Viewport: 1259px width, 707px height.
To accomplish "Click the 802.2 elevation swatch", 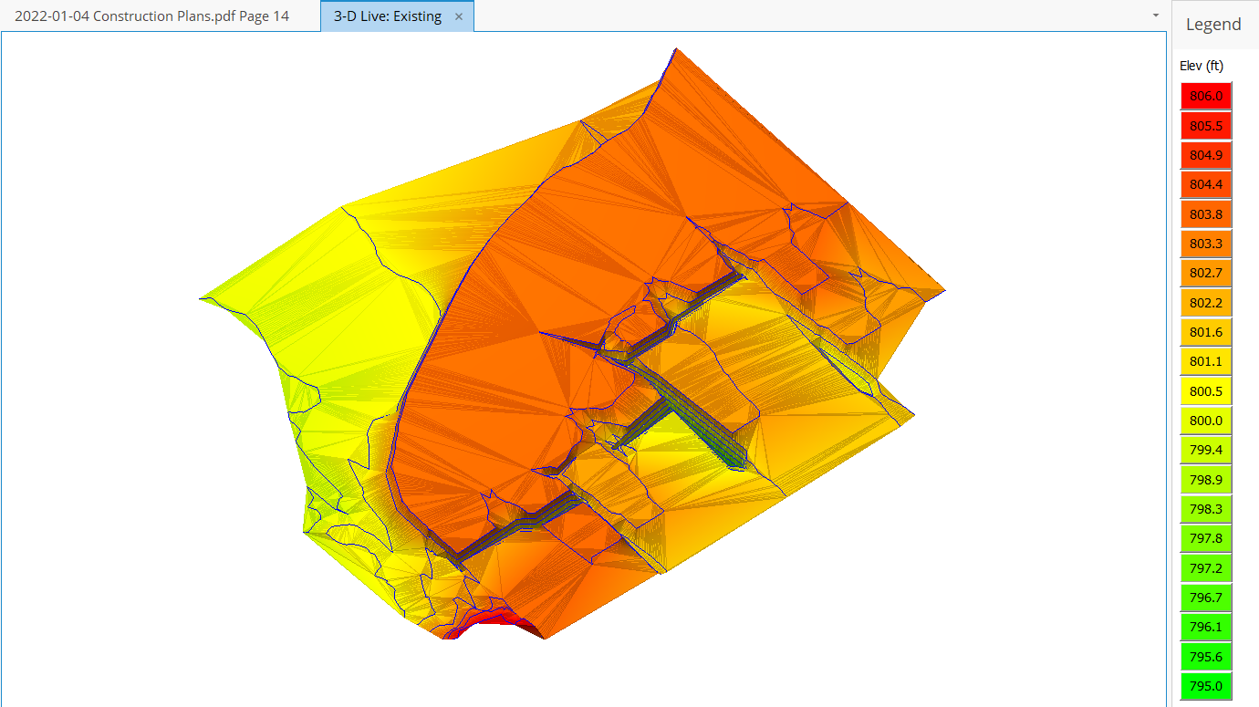I will (1205, 303).
